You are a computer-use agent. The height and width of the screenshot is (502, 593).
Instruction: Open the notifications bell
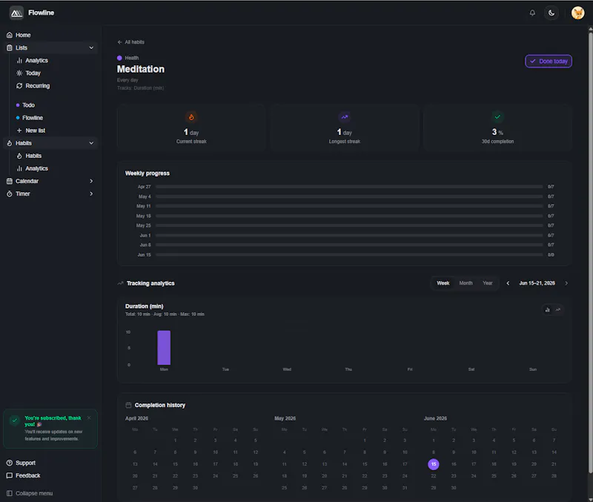click(532, 13)
